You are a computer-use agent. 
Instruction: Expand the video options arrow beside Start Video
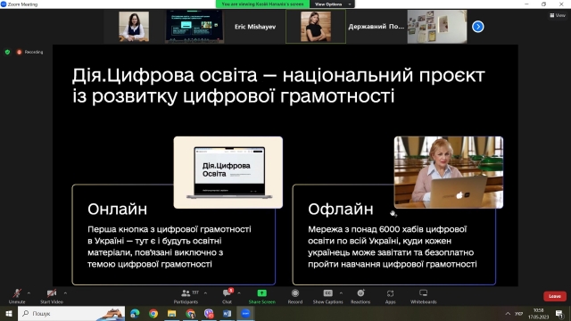65,293
